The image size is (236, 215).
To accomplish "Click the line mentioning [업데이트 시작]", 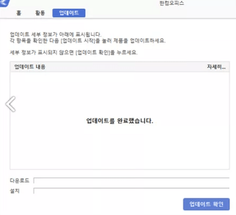I will 87,41.
